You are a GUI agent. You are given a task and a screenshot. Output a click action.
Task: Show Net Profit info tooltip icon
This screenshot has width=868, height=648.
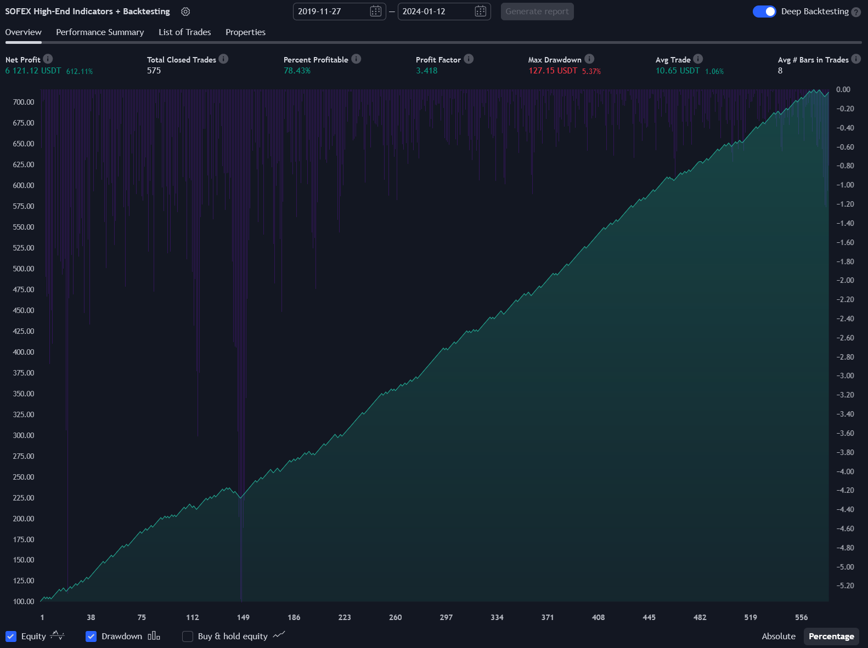[x=48, y=59]
